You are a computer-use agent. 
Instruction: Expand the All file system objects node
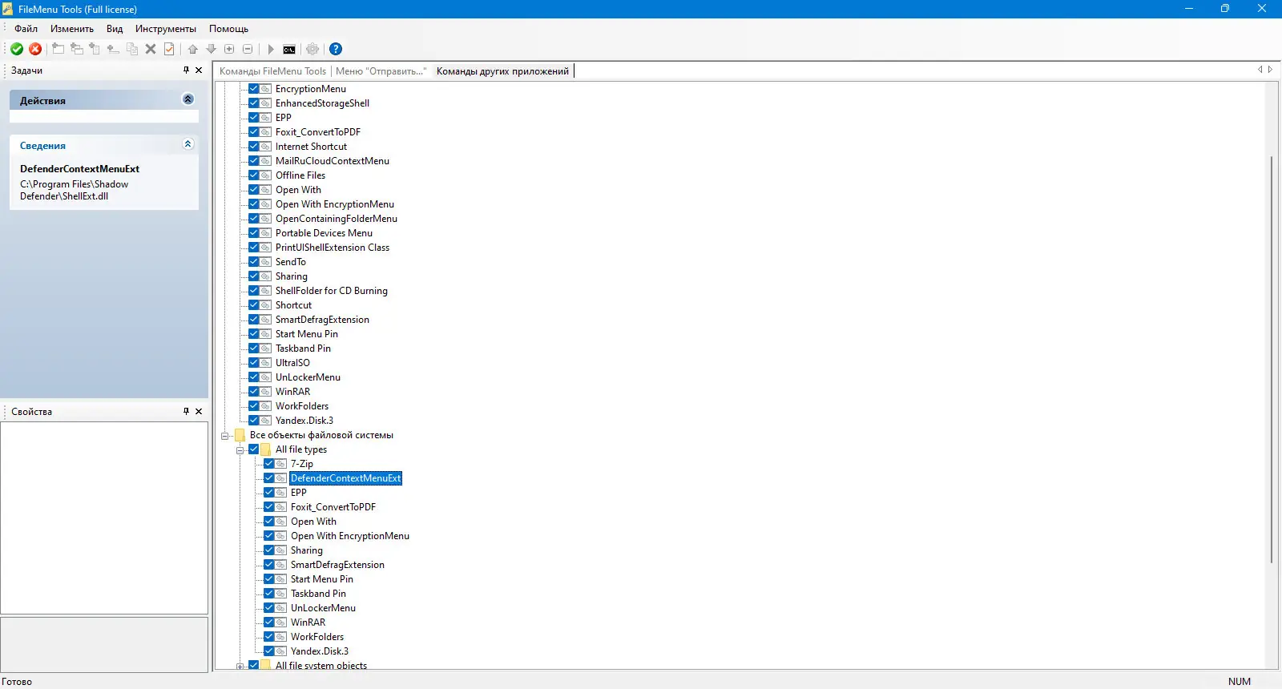(x=240, y=667)
